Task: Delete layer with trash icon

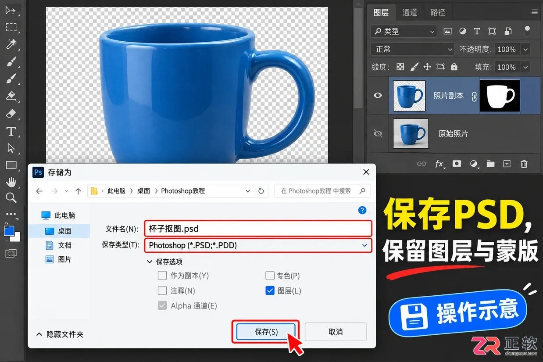Action: (524, 164)
